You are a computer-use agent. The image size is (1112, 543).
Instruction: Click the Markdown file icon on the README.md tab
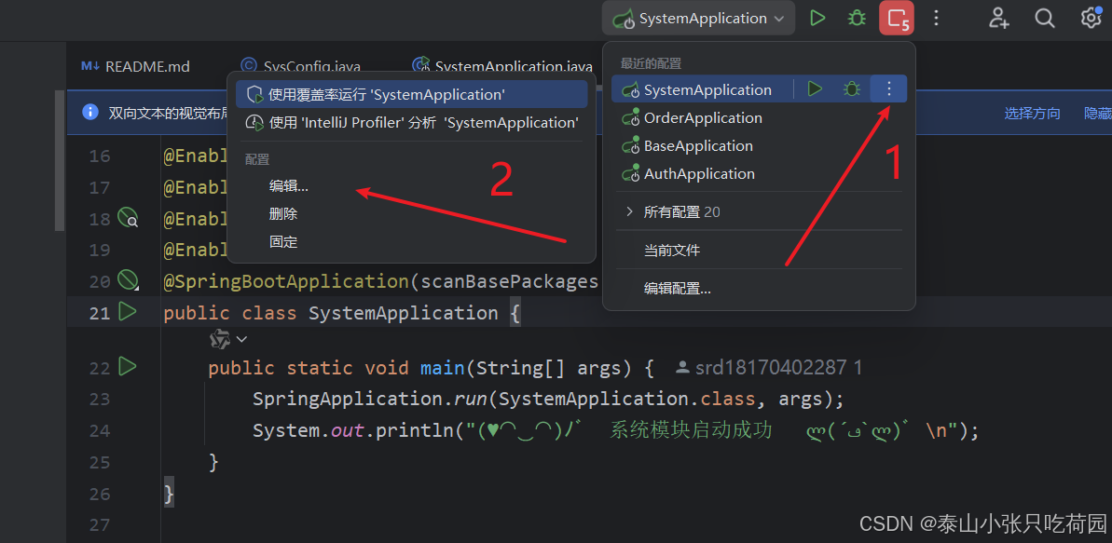(90, 67)
